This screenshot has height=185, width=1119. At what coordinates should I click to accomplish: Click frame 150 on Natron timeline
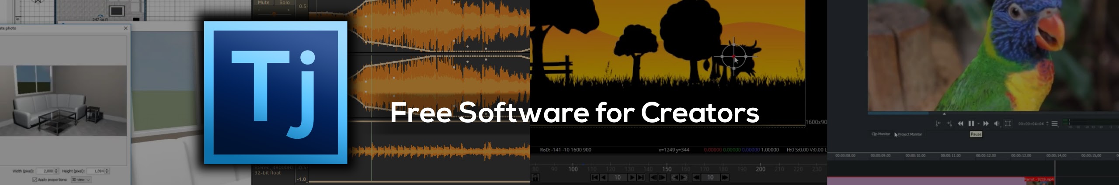click(x=667, y=169)
